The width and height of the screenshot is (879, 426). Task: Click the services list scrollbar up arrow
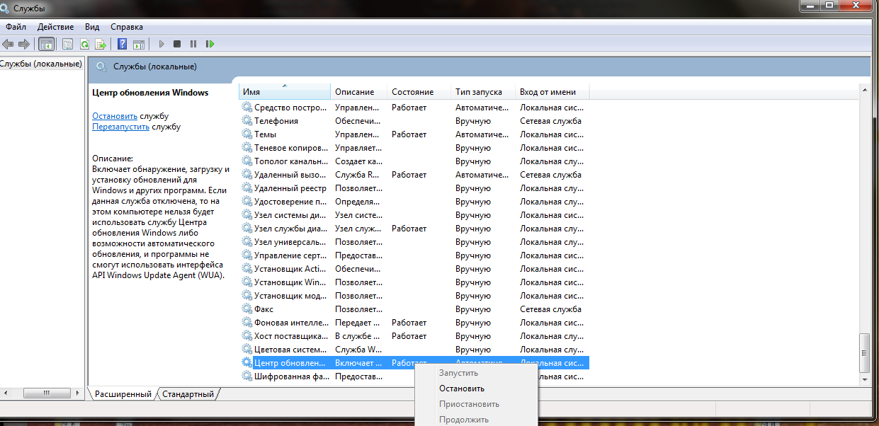click(864, 91)
